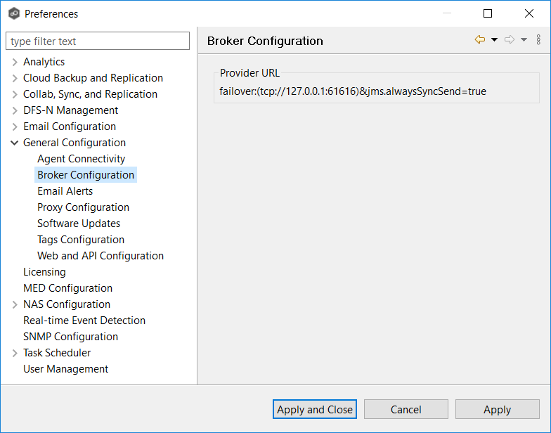Collapse the General Configuration node
Image resolution: width=551 pixels, height=433 pixels.
tap(15, 143)
